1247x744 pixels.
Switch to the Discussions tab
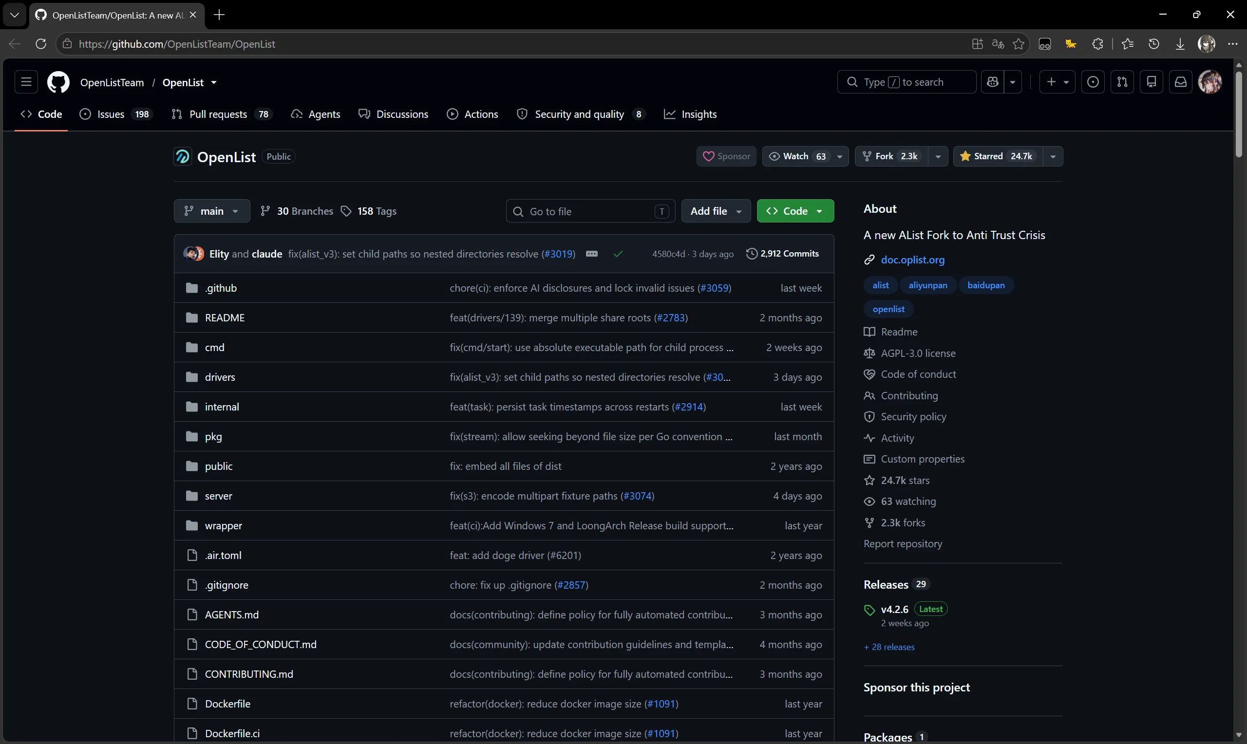(x=394, y=114)
